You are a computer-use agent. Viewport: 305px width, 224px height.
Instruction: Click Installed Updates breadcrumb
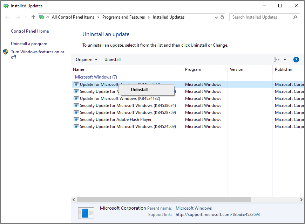[168, 17]
